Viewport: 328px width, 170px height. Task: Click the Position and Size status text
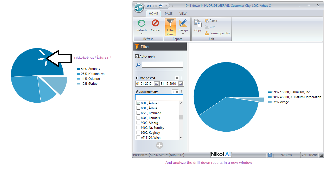click(x=159, y=155)
